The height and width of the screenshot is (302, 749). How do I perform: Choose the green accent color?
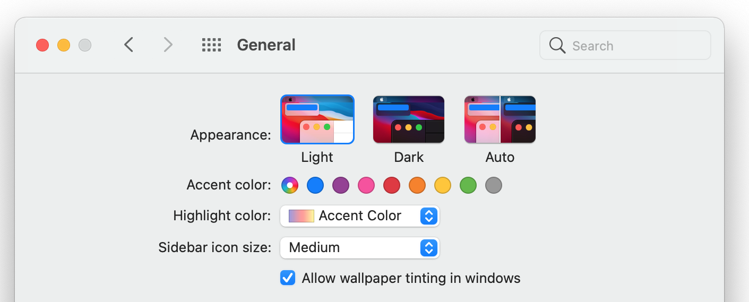point(468,185)
